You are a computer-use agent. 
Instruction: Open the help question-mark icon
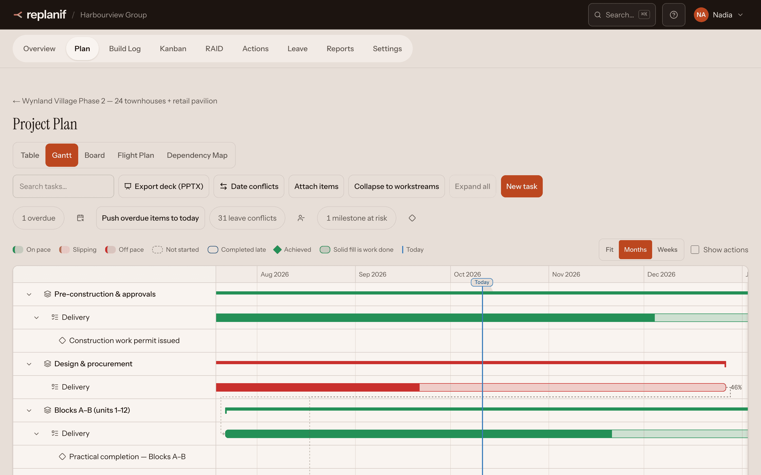(x=674, y=15)
